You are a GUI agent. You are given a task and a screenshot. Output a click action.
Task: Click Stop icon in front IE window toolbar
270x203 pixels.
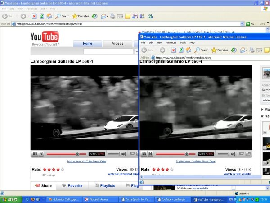click(x=173, y=50)
